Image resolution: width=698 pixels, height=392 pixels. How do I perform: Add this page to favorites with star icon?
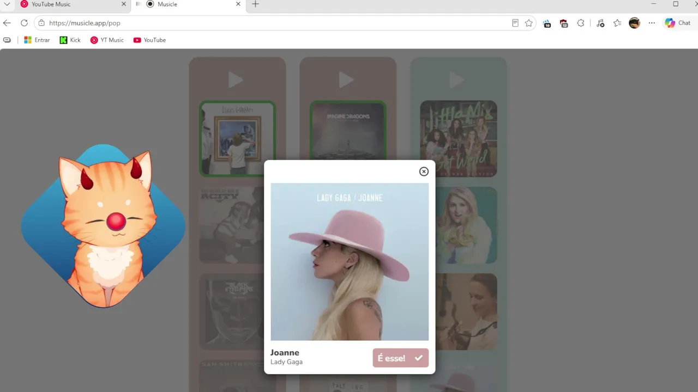528,23
